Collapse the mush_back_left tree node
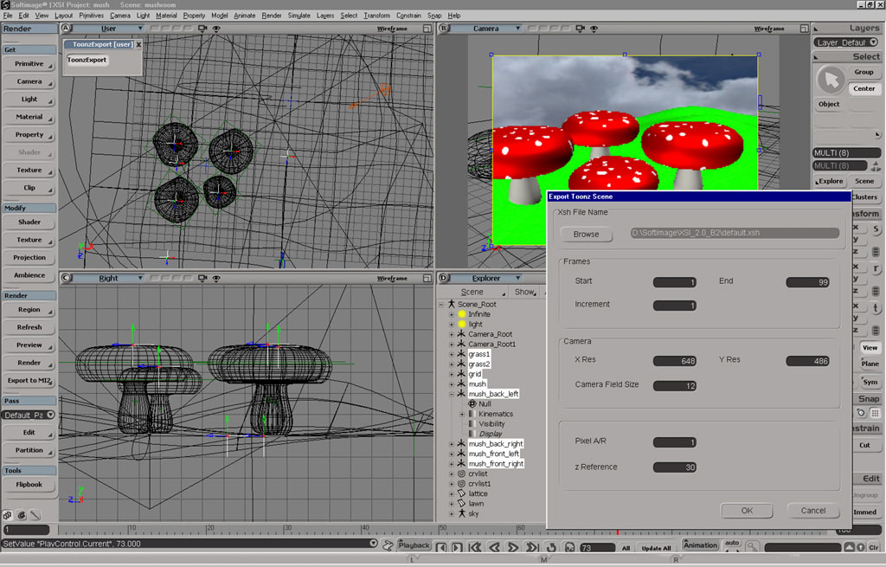This screenshot has width=886, height=567. point(452,394)
